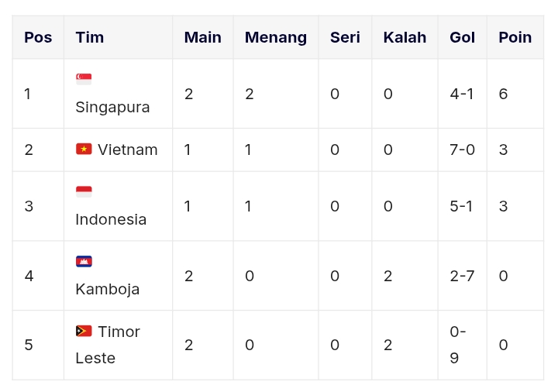
Task: Click the Menang column header
Action: 276,37
